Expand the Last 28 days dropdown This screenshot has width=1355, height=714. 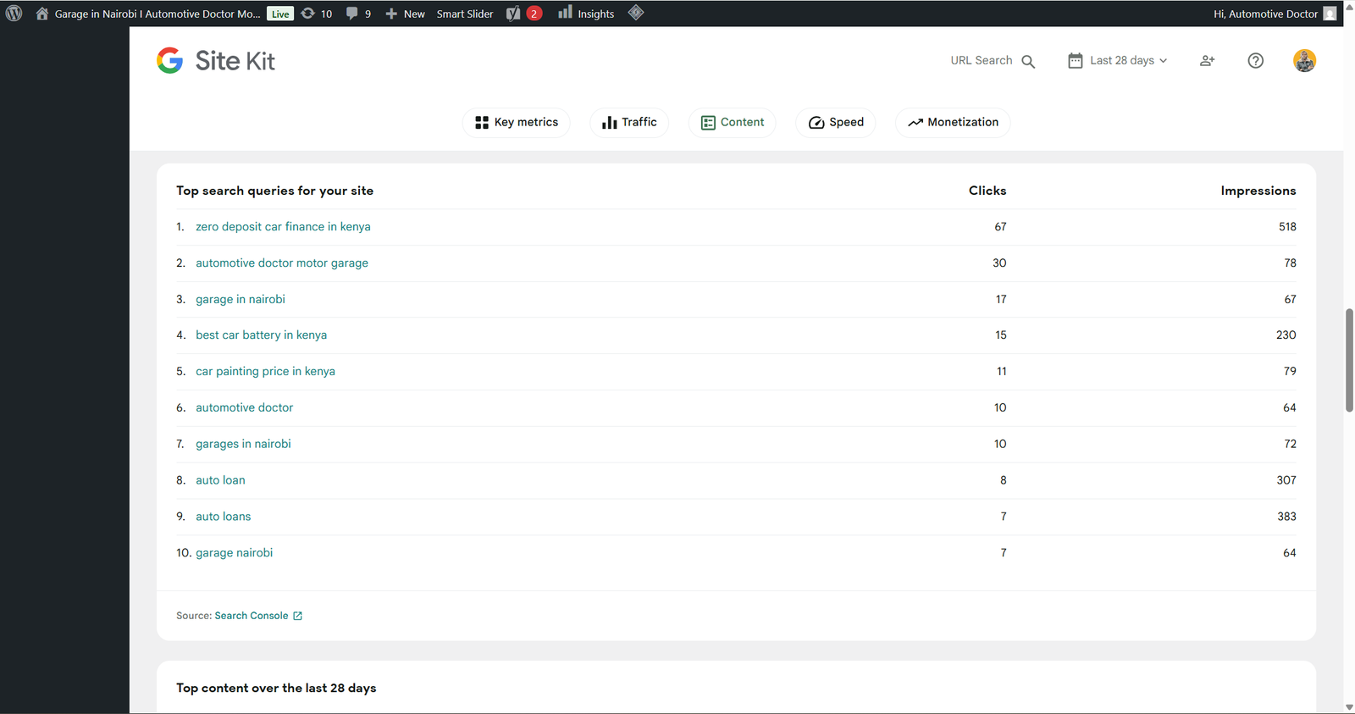point(1118,60)
